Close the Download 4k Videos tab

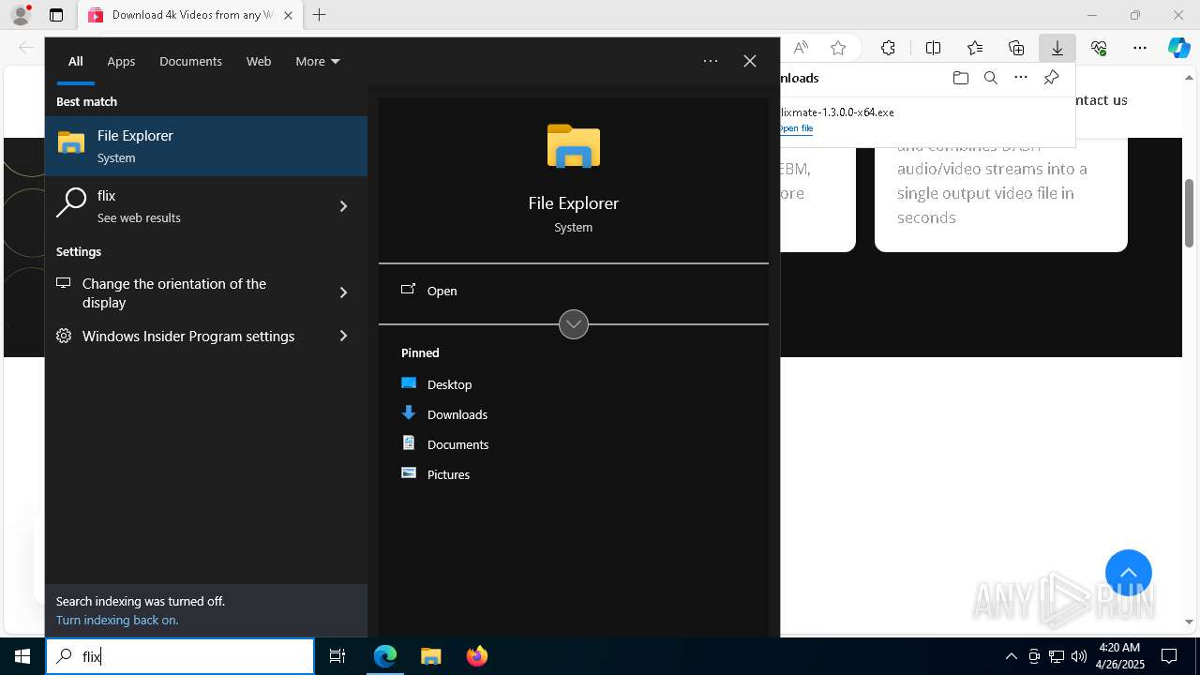[x=288, y=15]
